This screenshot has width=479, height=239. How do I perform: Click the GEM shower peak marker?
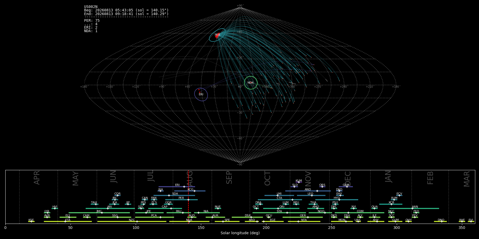(347, 187)
